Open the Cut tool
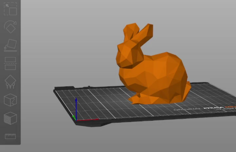The width and height of the screenshot is (236, 152). pyautogui.click(x=10, y=64)
